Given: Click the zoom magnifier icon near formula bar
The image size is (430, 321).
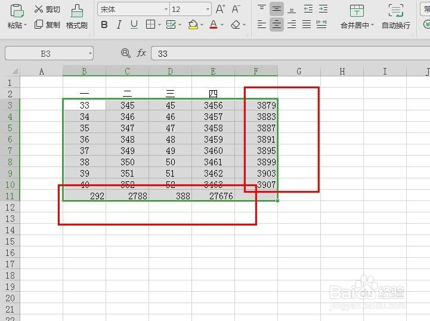Looking at the screenshot, I should coord(126,53).
